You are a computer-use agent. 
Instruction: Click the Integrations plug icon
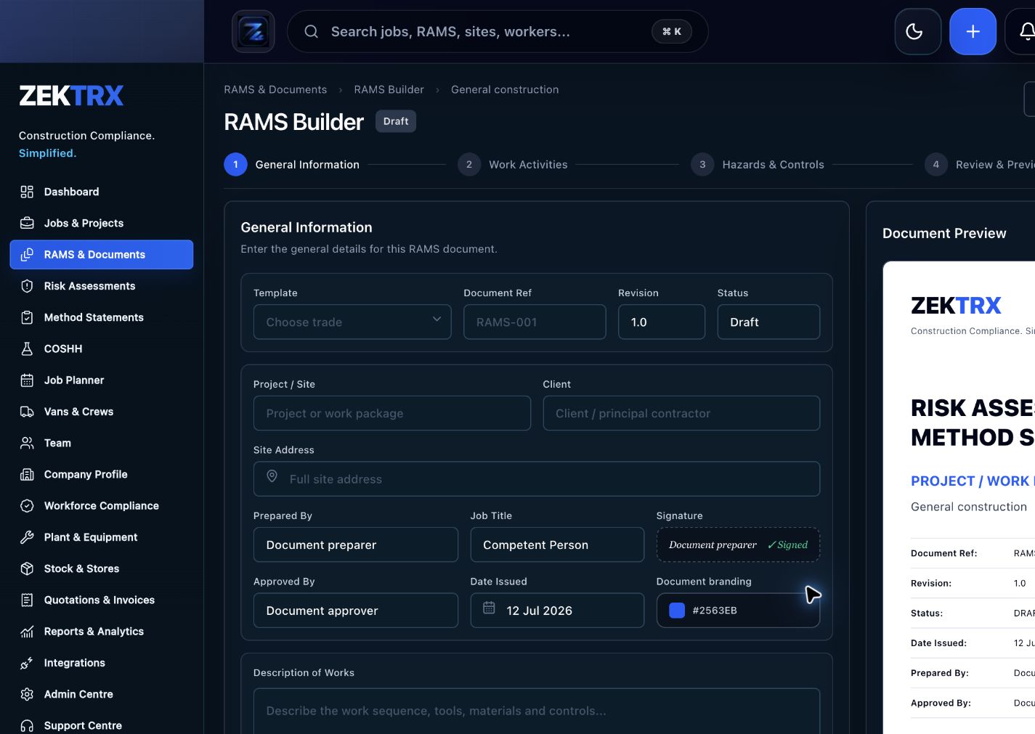(x=27, y=663)
